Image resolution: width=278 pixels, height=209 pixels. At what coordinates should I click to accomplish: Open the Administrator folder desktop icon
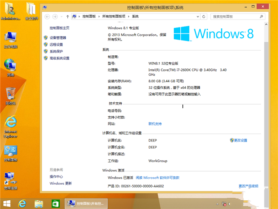pyautogui.click(x=10, y=11)
